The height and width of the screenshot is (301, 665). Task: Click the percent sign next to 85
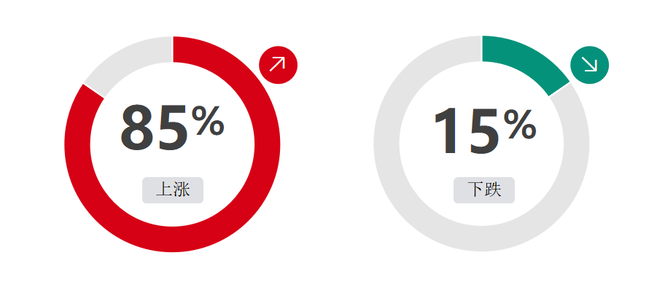click(x=208, y=121)
